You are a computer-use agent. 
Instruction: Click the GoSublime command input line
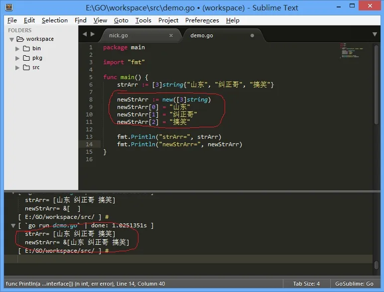[188, 259]
